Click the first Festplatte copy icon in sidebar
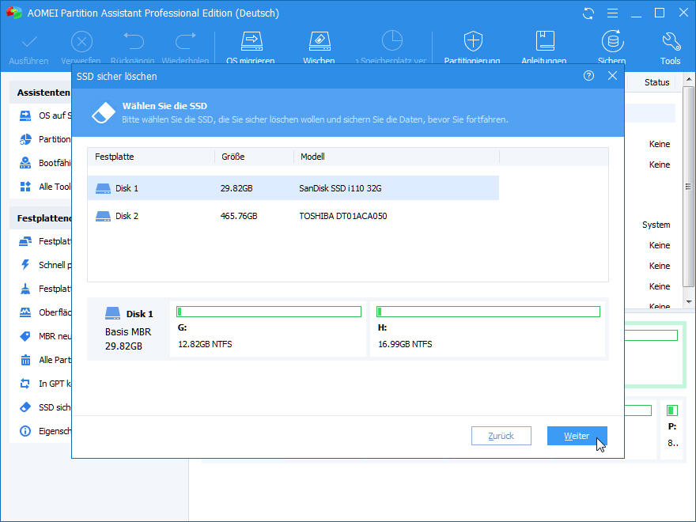696x522 pixels. click(25, 241)
